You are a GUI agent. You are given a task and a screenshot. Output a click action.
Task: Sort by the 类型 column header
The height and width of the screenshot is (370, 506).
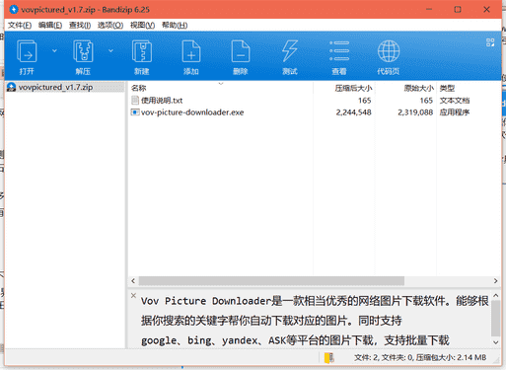447,88
